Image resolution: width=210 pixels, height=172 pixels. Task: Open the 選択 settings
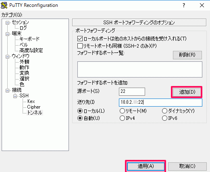[24, 79]
